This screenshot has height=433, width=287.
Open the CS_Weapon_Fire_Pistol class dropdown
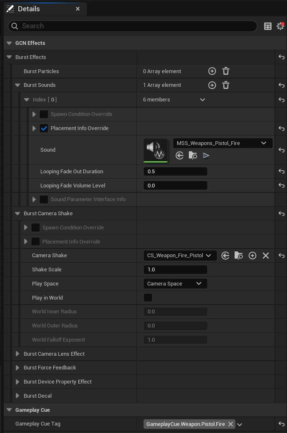pos(179,256)
